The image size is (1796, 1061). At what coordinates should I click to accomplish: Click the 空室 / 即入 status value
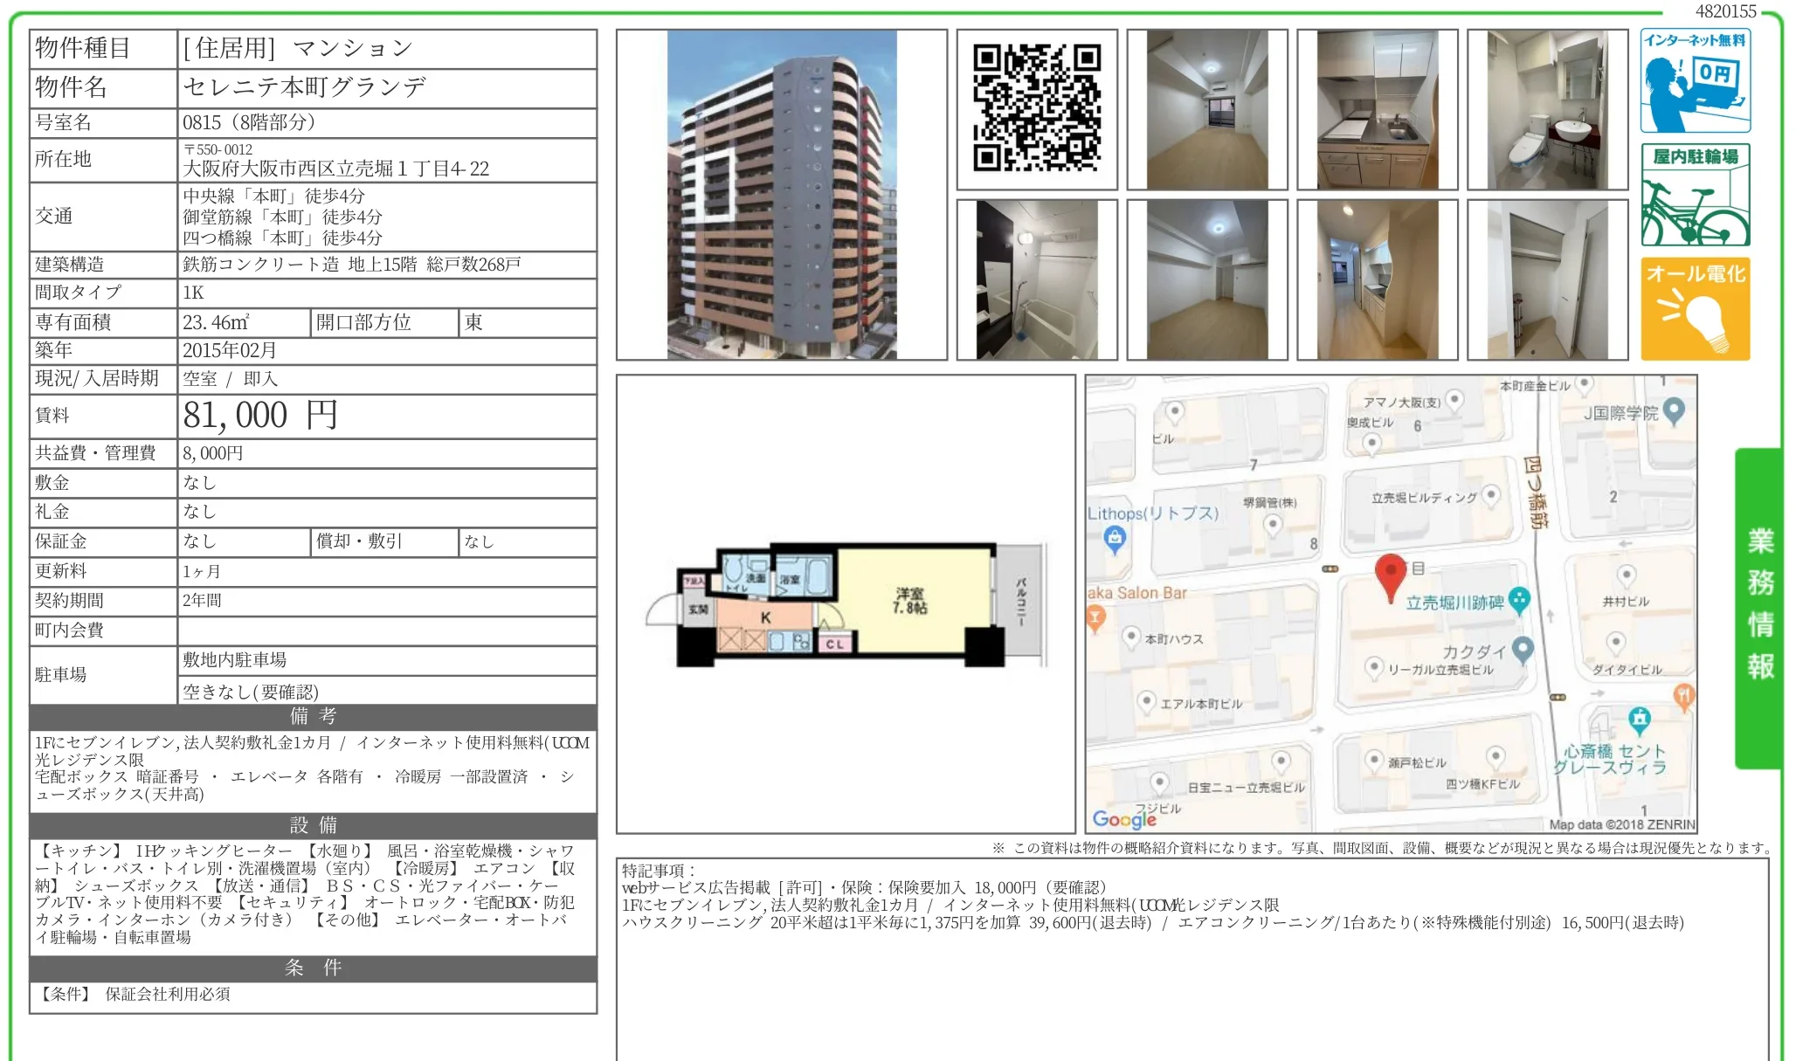(231, 379)
